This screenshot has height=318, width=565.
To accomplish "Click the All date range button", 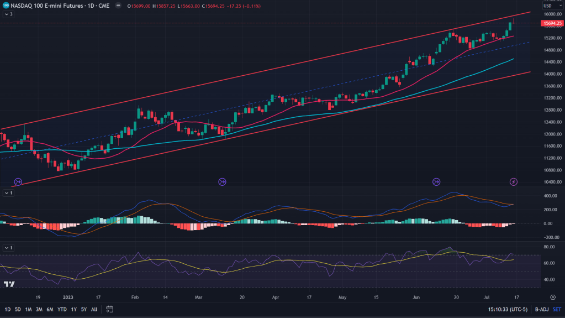I will [94, 309].
